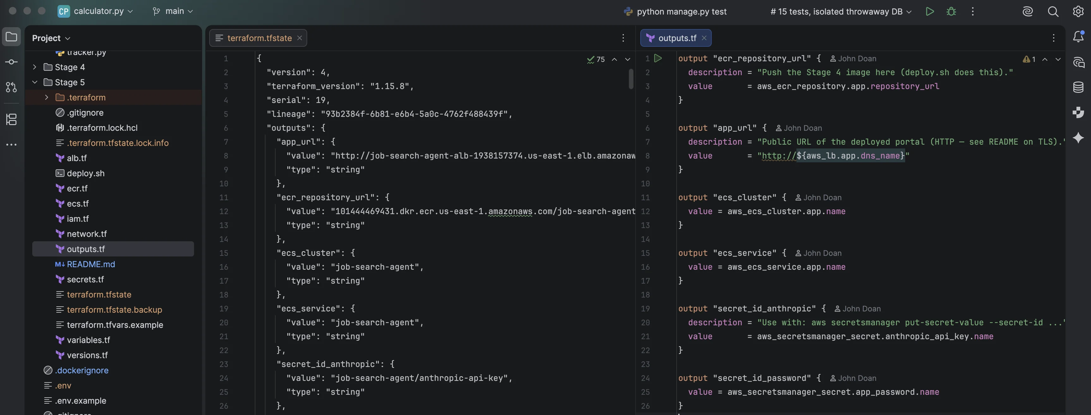The image size is (1091, 415).
Task: Debug the current run configuration
Action: (951, 11)
